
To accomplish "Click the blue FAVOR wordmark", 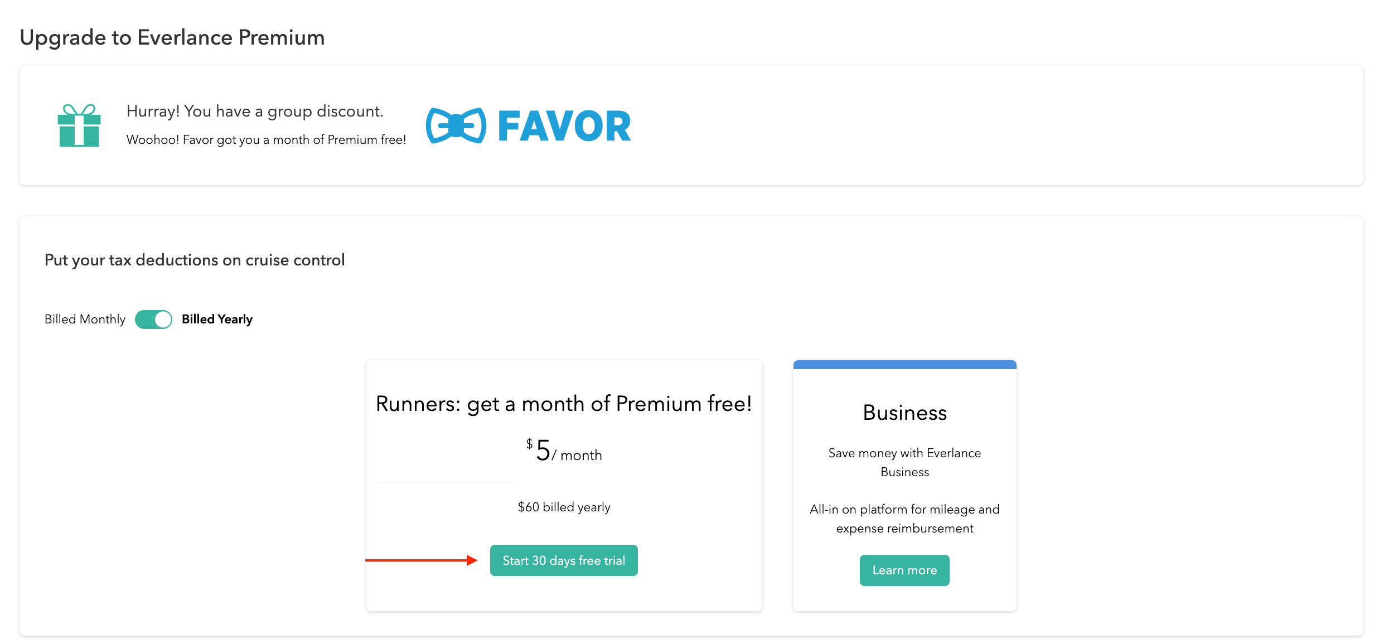I will coord(564,126).
